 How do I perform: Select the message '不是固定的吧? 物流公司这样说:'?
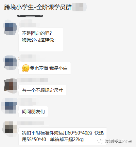[x=41, y=40]
